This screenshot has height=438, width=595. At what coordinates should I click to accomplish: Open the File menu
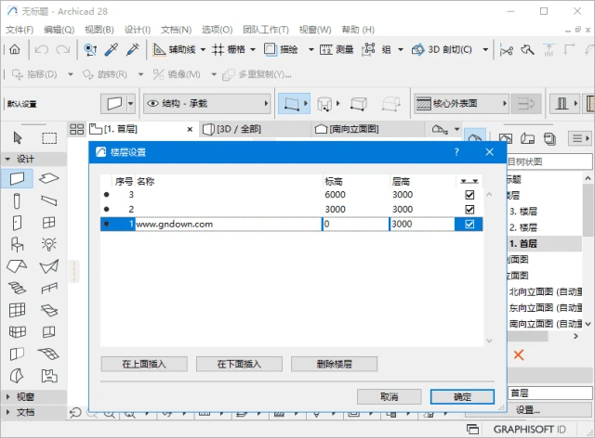pyautogui.click(x=20, y=30)
